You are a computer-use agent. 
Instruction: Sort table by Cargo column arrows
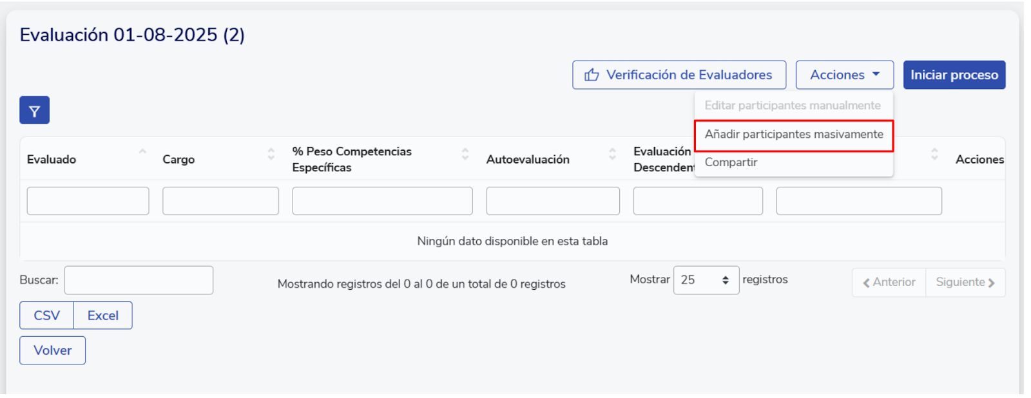click(x=271, y=154)
